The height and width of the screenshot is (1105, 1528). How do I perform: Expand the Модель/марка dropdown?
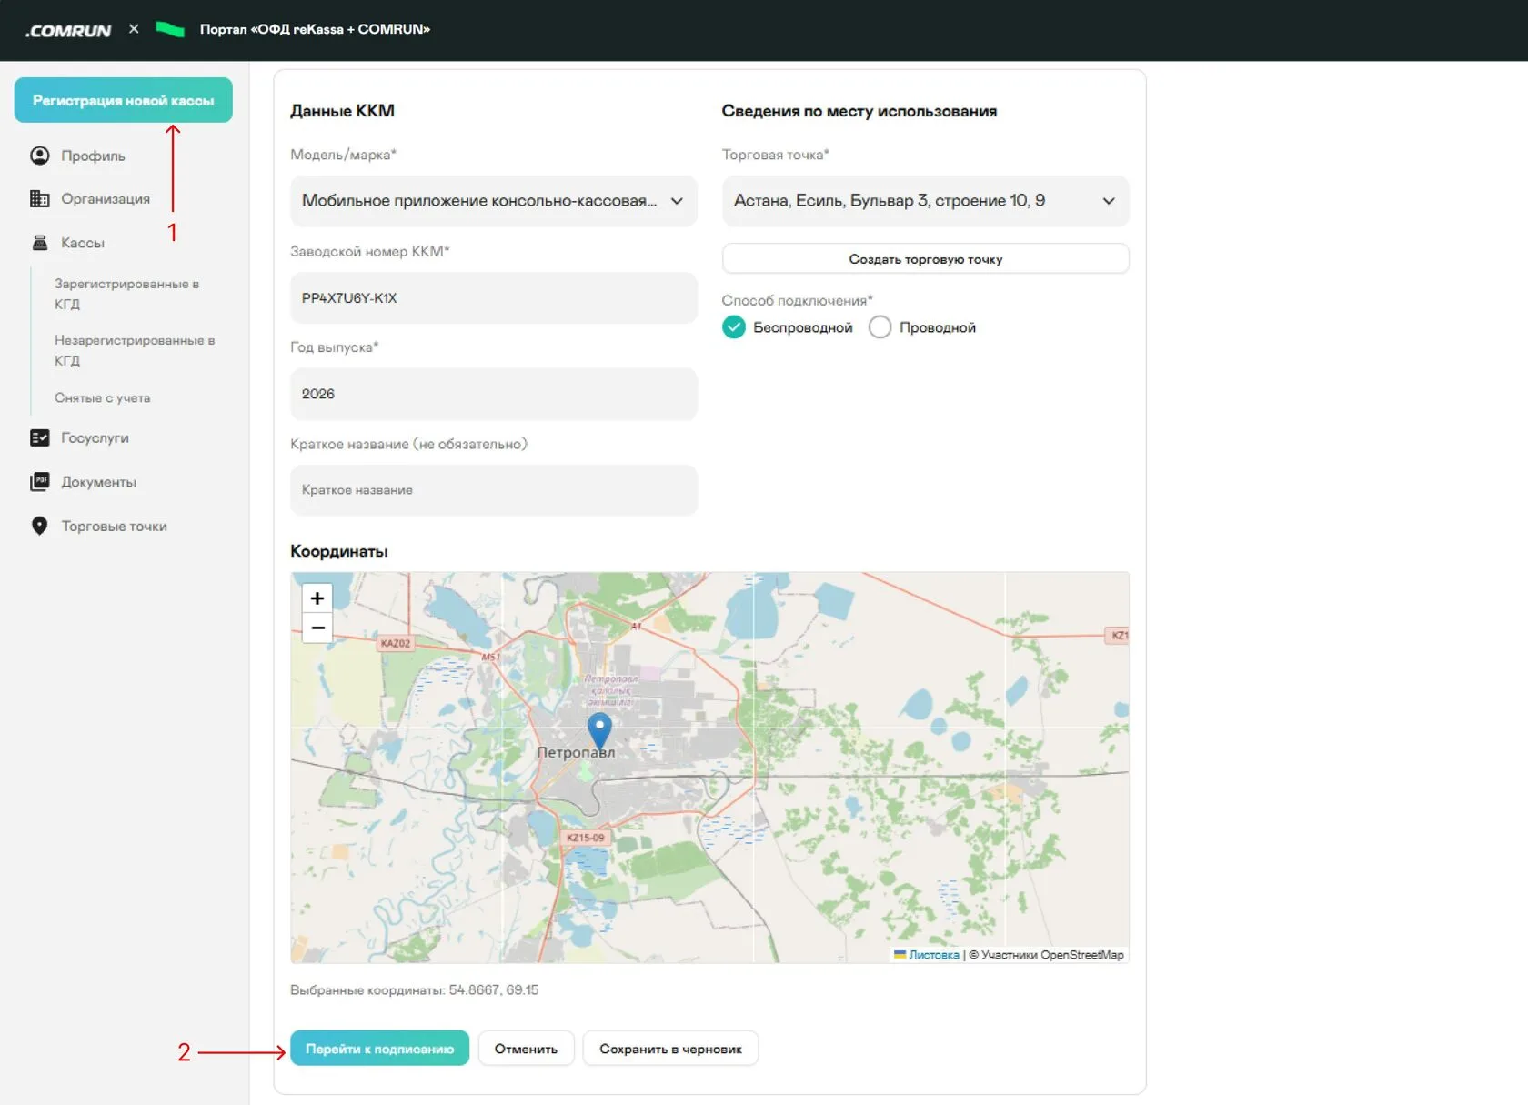494,201
